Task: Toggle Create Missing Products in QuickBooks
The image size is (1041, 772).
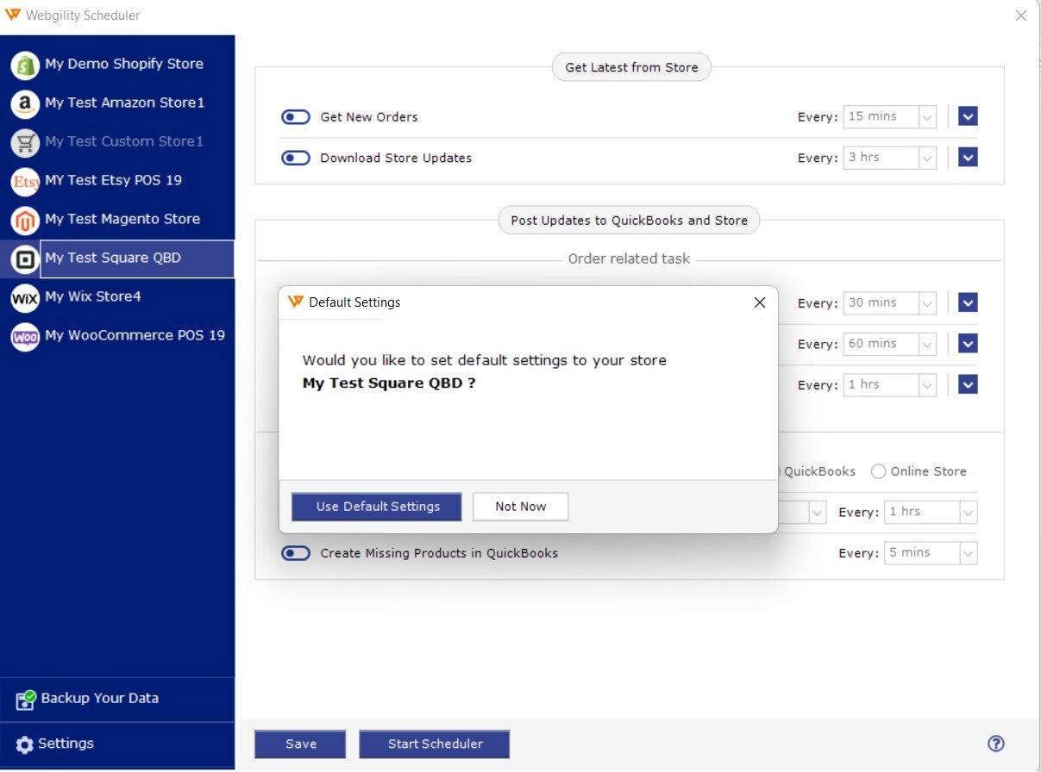Action: 296,553
